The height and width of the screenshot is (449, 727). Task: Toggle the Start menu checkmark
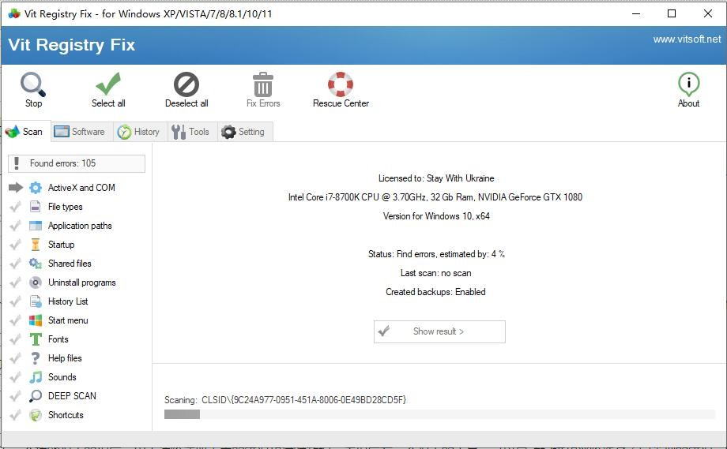pos(15,320)
